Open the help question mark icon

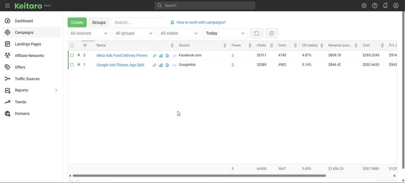coord(375,5)
